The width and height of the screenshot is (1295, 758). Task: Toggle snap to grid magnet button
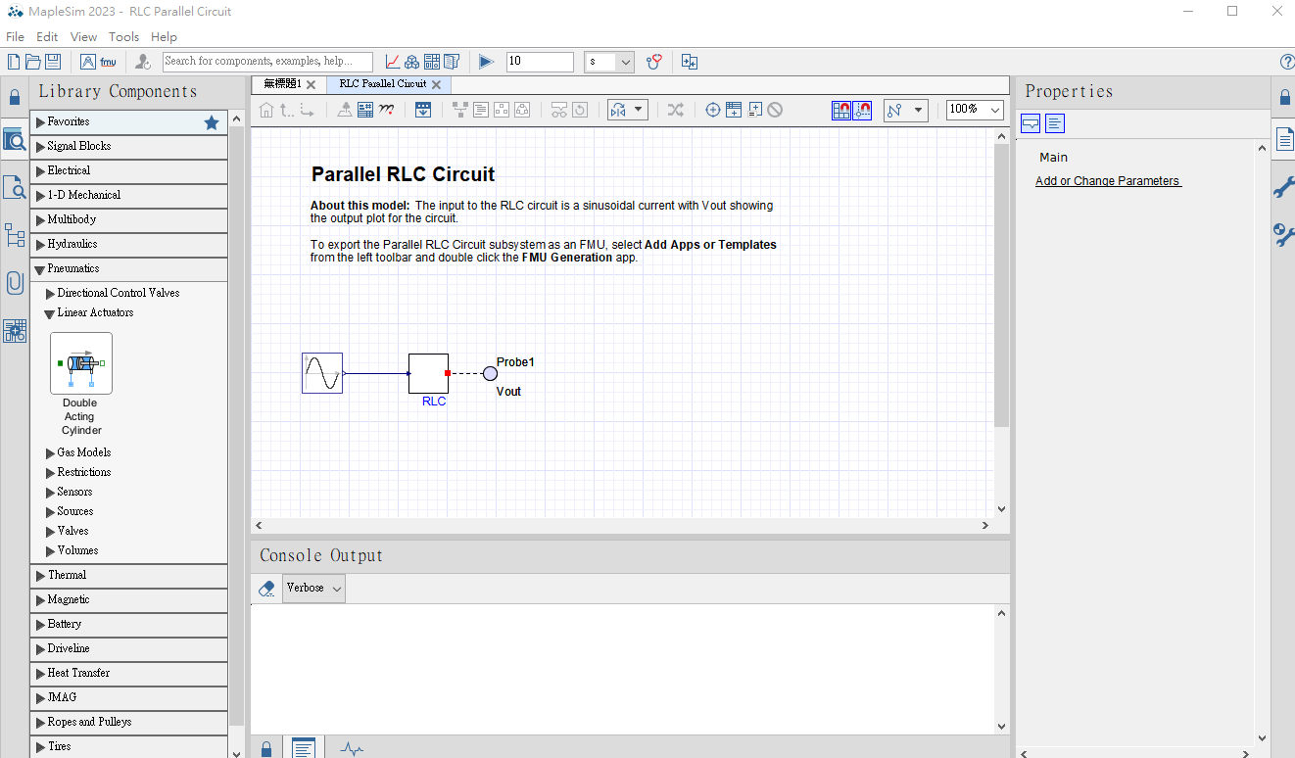tap(841, 110)
